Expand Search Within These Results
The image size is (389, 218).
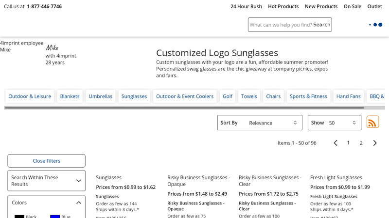coord(78,181)
